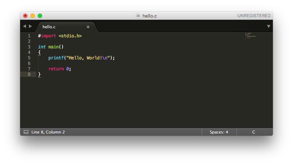This screenshot has height=165, width=293.
Task: Open the tab list dropdown arrow
Action: coord(268,26)
